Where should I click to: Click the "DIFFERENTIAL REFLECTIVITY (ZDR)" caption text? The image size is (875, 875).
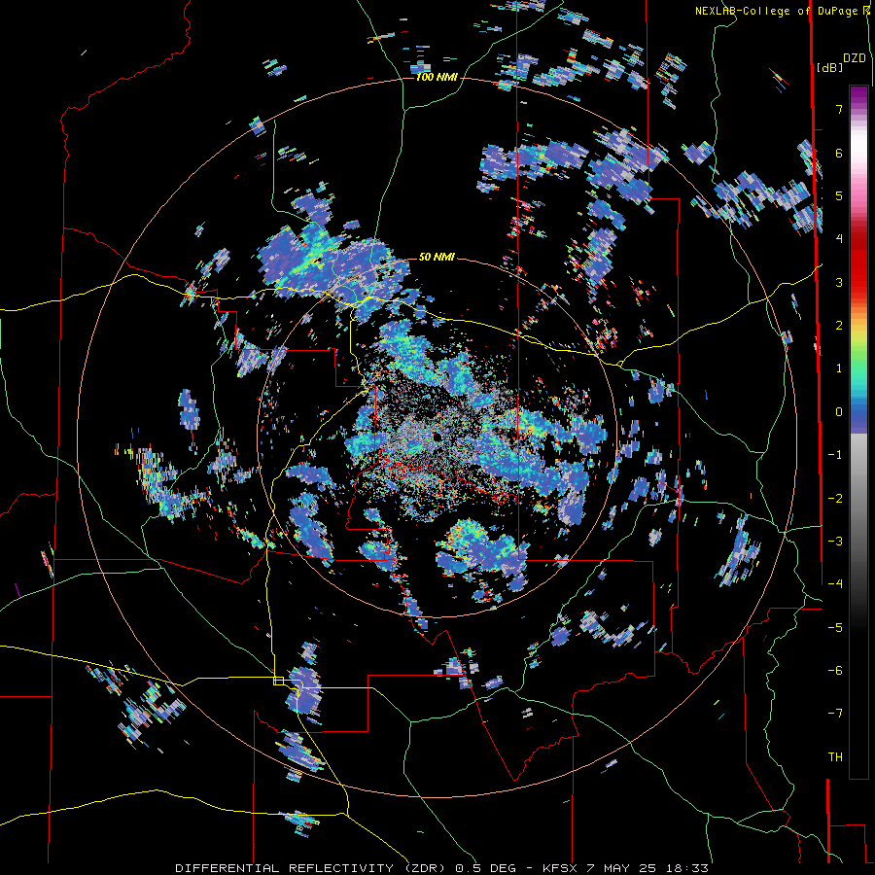(311, 868)
